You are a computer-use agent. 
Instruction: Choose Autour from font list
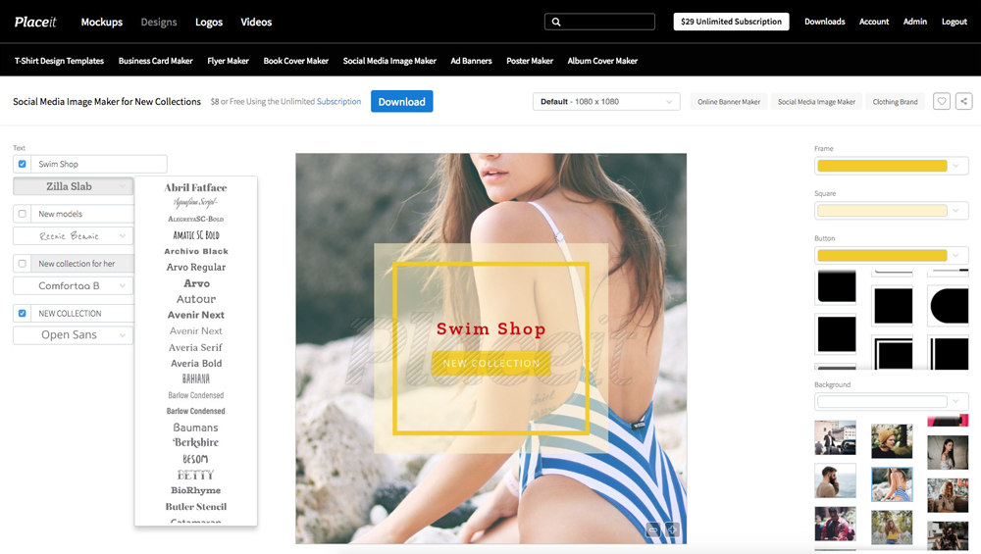196,299
